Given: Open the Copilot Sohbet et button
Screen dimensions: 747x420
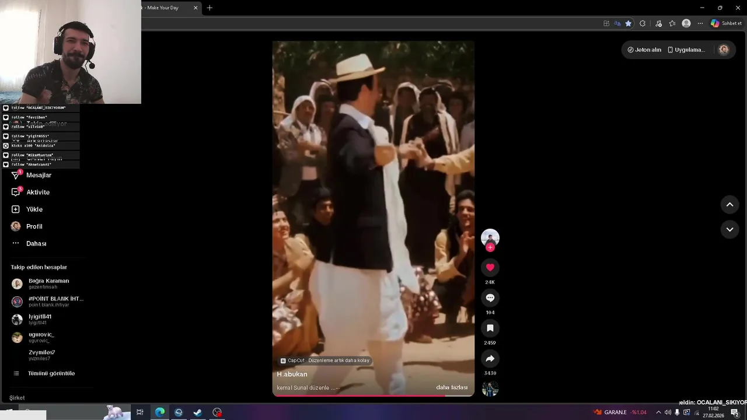Looking at the screenshot, I should pos(726,23).
